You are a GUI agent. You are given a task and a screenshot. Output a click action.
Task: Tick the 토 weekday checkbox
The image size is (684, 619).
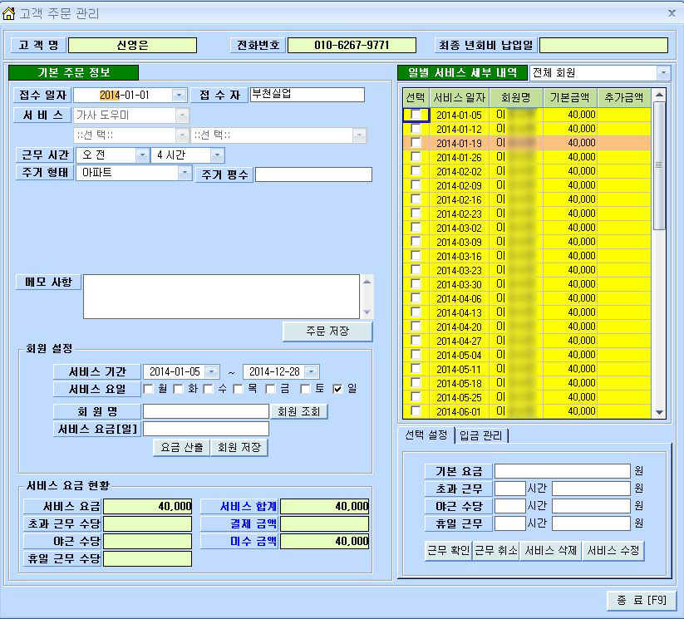[305, 389]
